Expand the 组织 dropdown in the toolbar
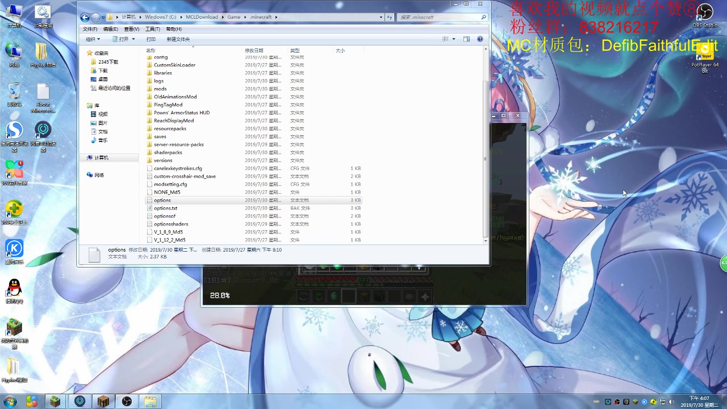The height and width of the screenshot is (409, 727). [93, 39]
